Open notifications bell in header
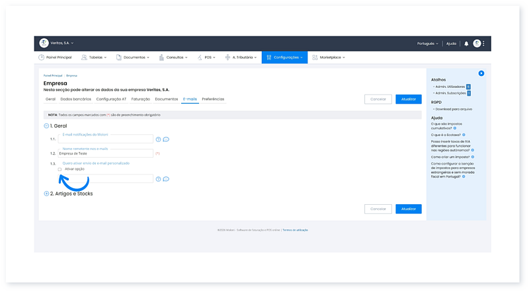The height and width of the screenshot is (292, 529). [466, 44]
